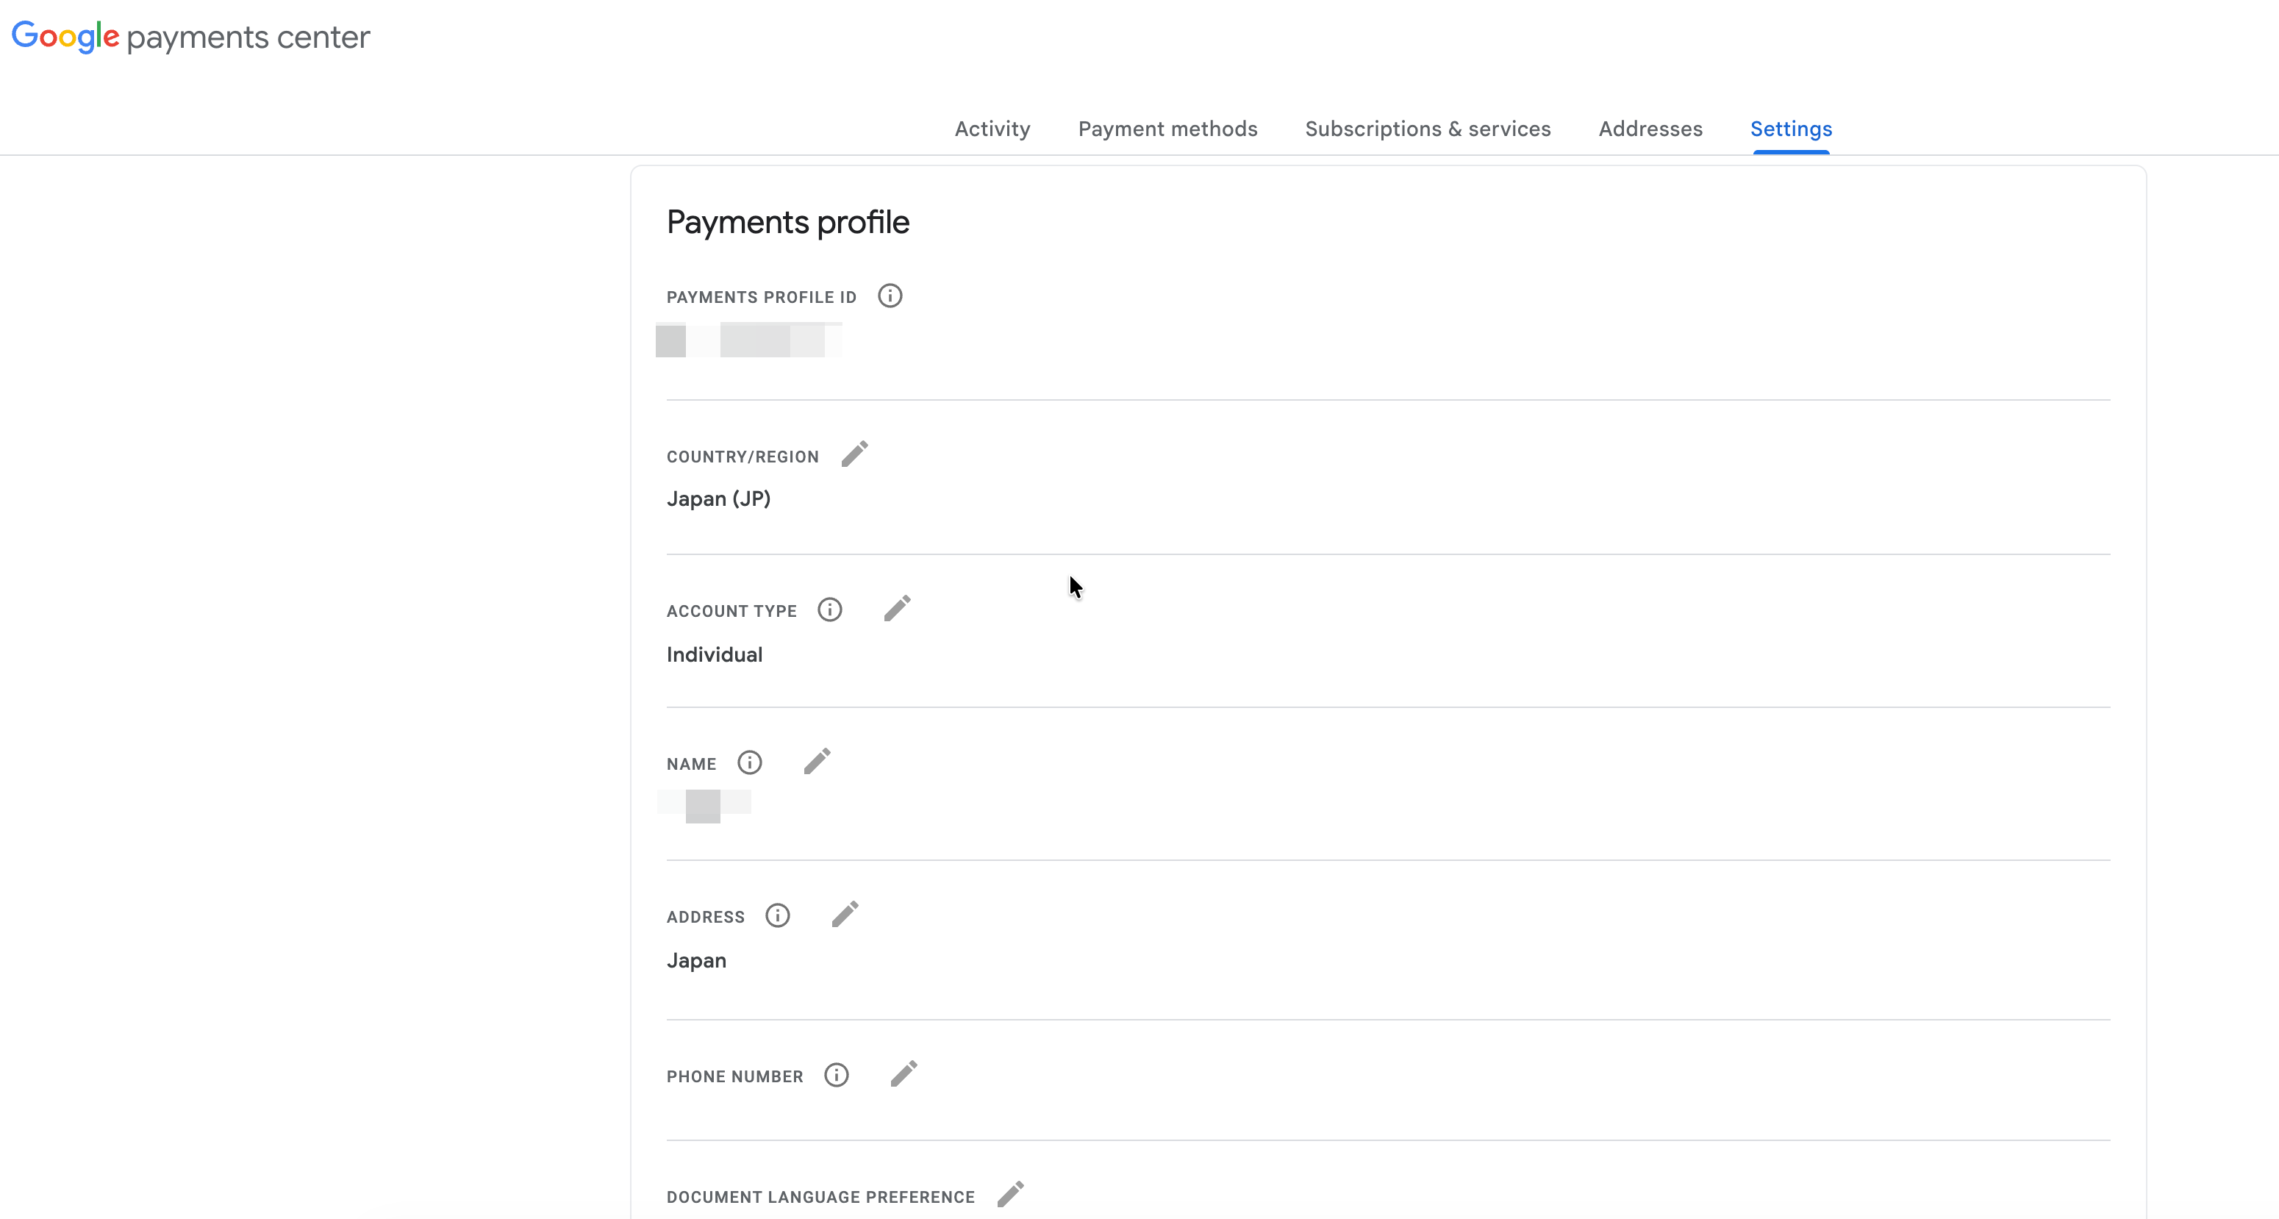Open the Payment methods tab
The width and height of the screenshot is (2279, 1219).
[x=1167, y=129]
